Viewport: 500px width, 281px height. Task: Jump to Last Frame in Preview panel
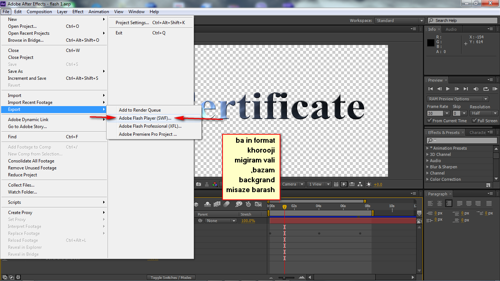[x=466, y=89]
